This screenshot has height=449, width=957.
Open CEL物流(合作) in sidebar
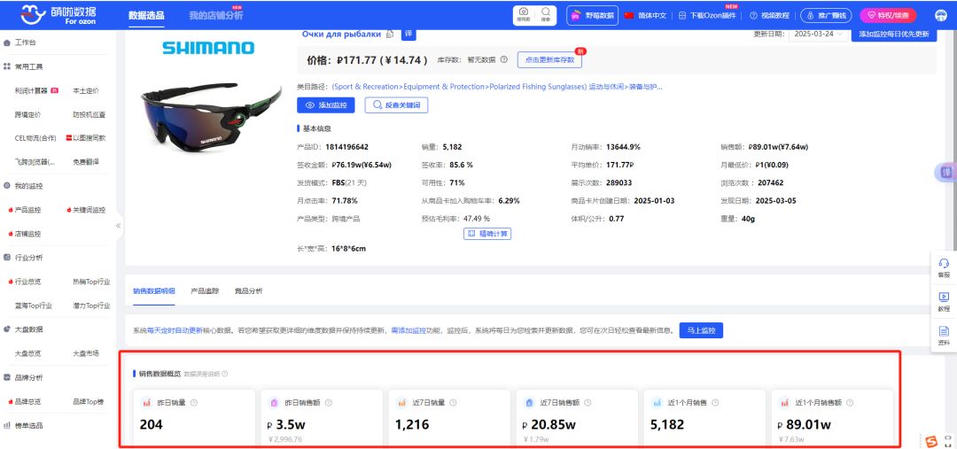[35, 138]
